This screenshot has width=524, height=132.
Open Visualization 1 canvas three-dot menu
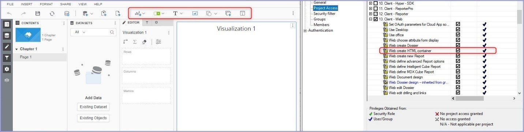tap(292, 26)
